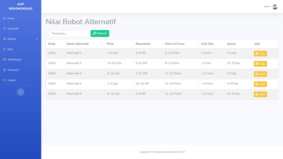Viewport: 283px width, 159px height.
Task: Click the Perhitungan icon in sidebar
Action: coord(4,59)
